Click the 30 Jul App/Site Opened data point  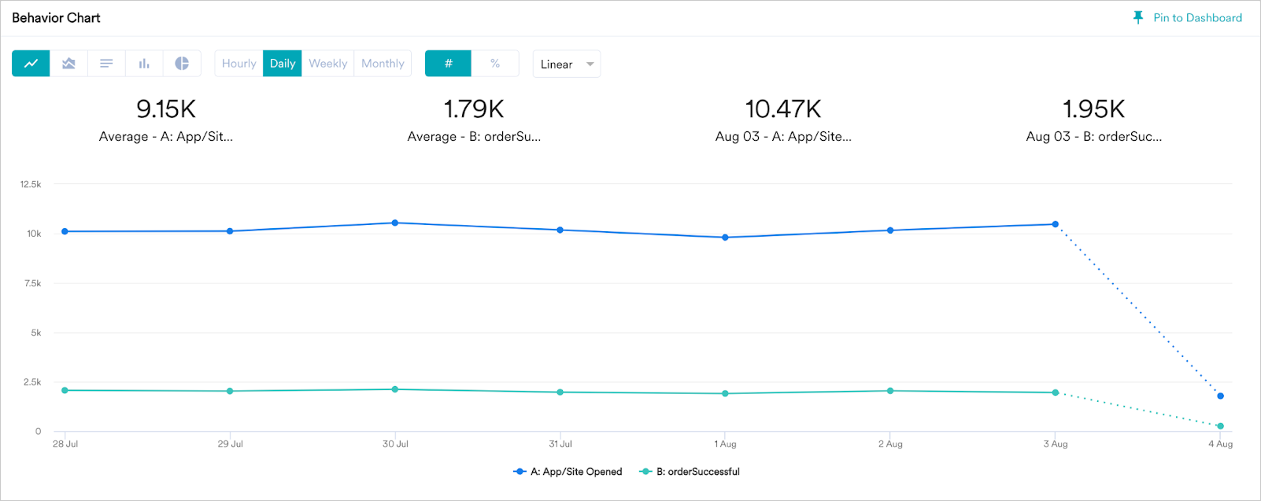[395, 223]
